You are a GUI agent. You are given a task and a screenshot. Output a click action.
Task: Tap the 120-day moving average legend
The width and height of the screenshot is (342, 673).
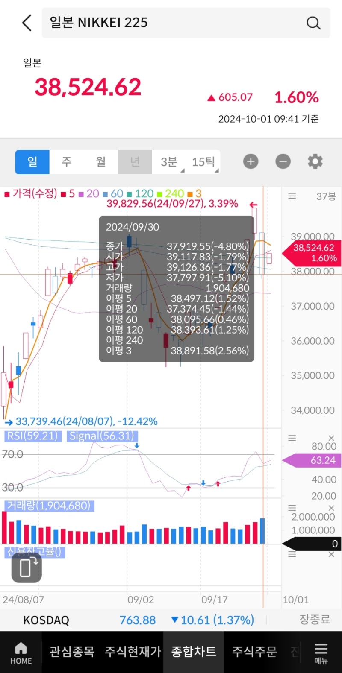140,193
